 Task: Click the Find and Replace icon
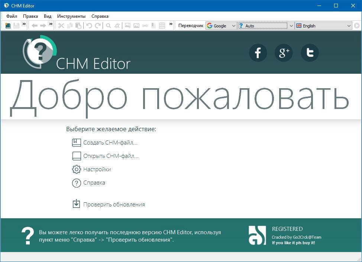(117, 26)
